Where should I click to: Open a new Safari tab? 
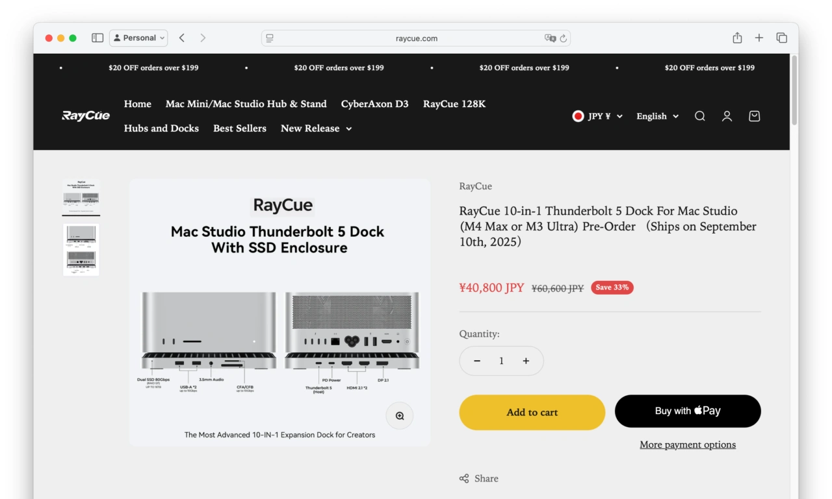(x=759, y=38)
